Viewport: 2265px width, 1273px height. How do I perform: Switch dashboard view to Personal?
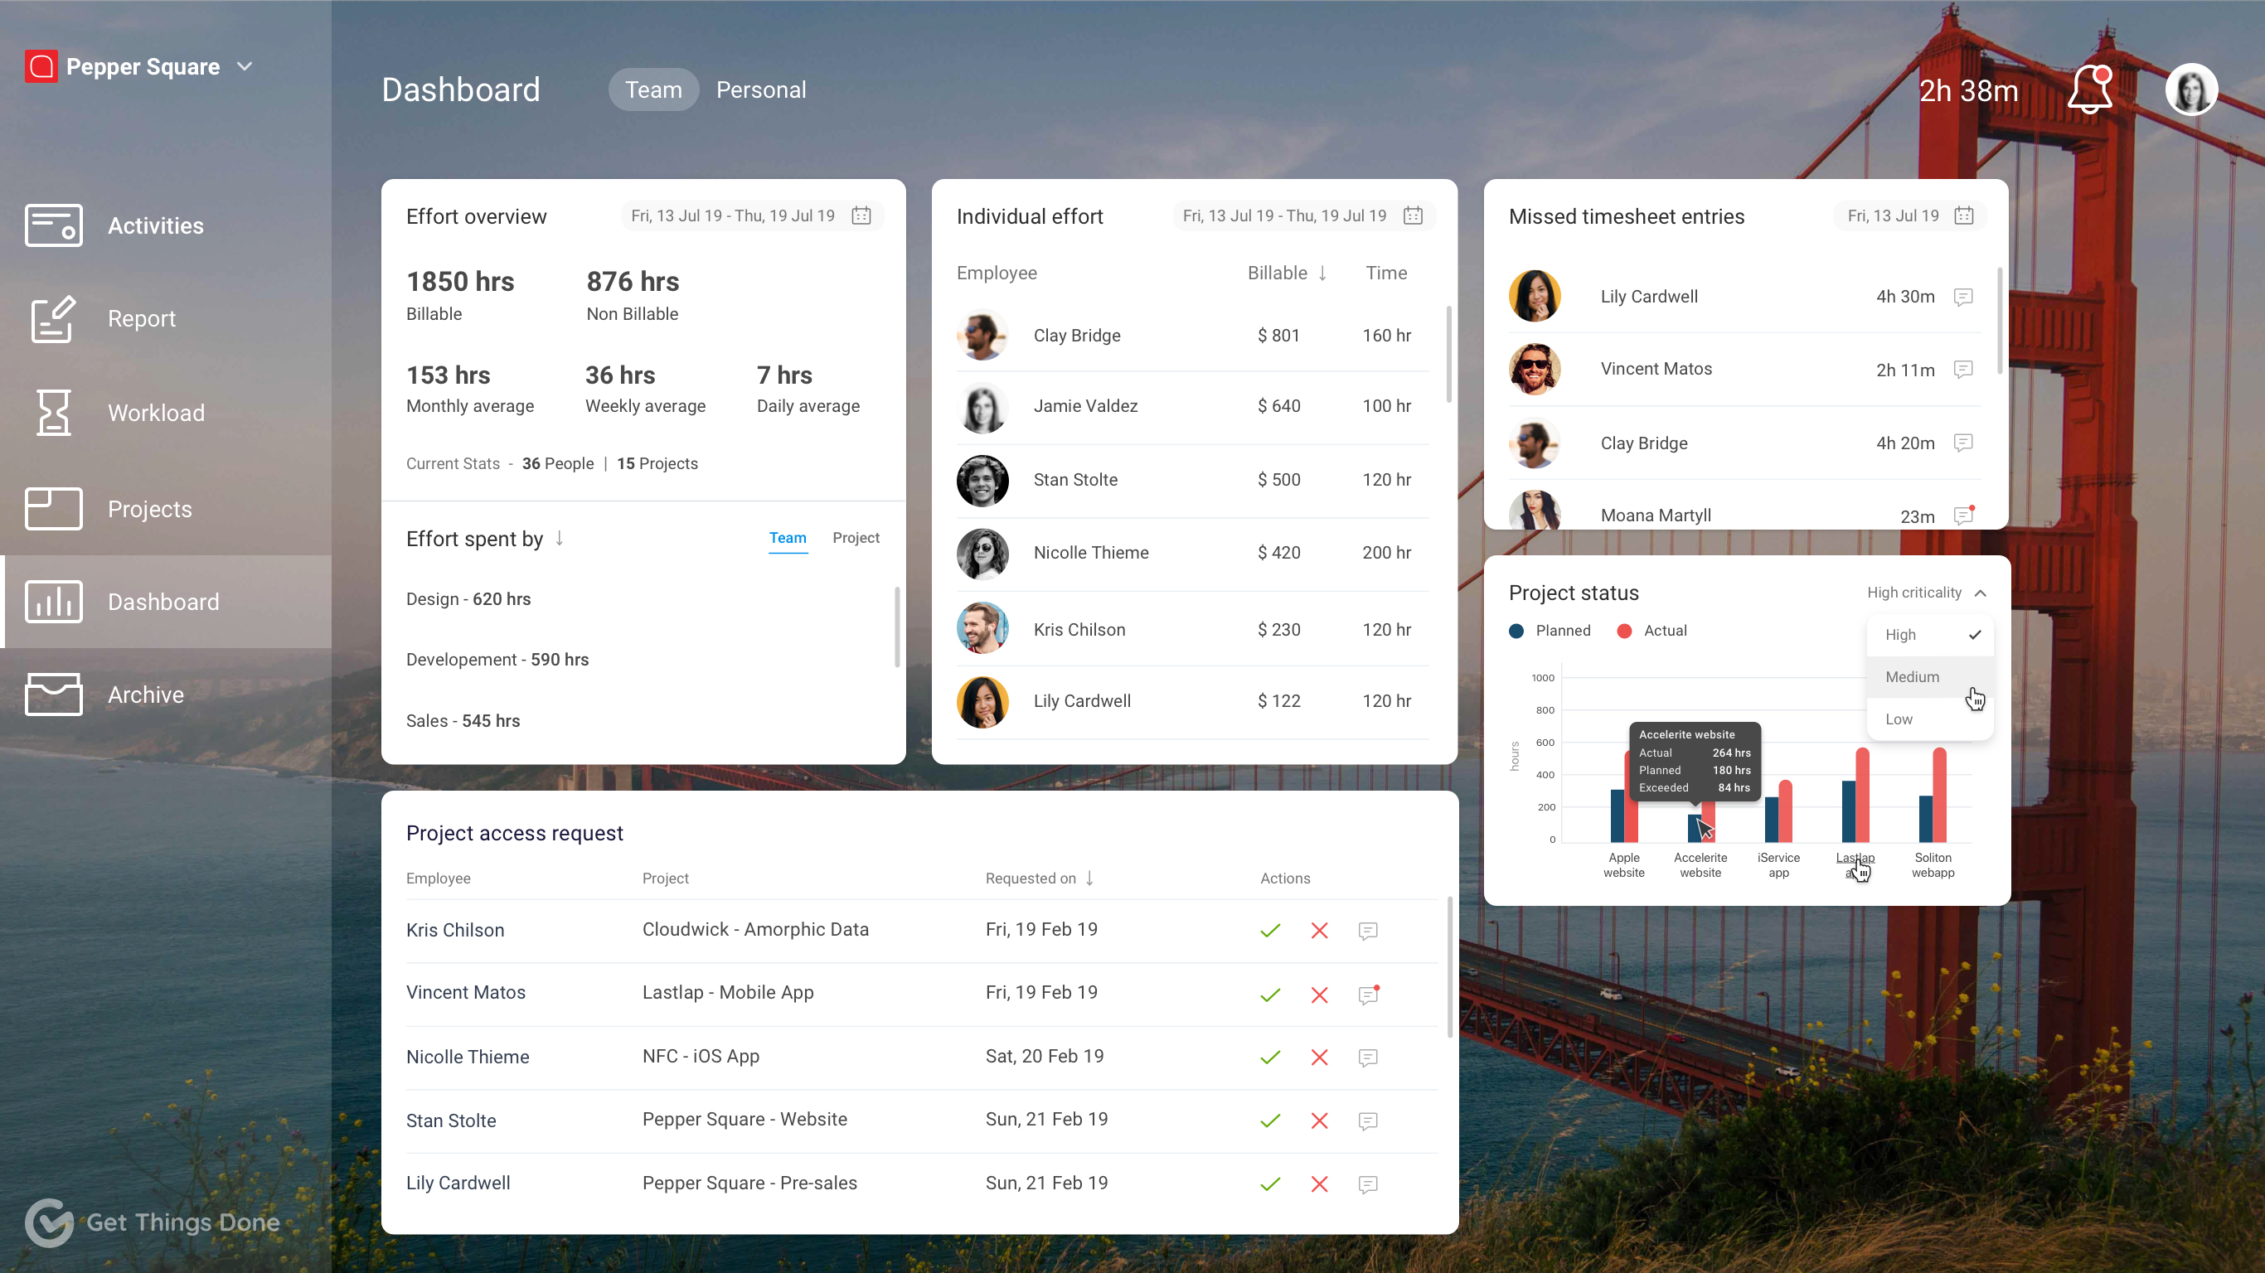tap(760, 90)
